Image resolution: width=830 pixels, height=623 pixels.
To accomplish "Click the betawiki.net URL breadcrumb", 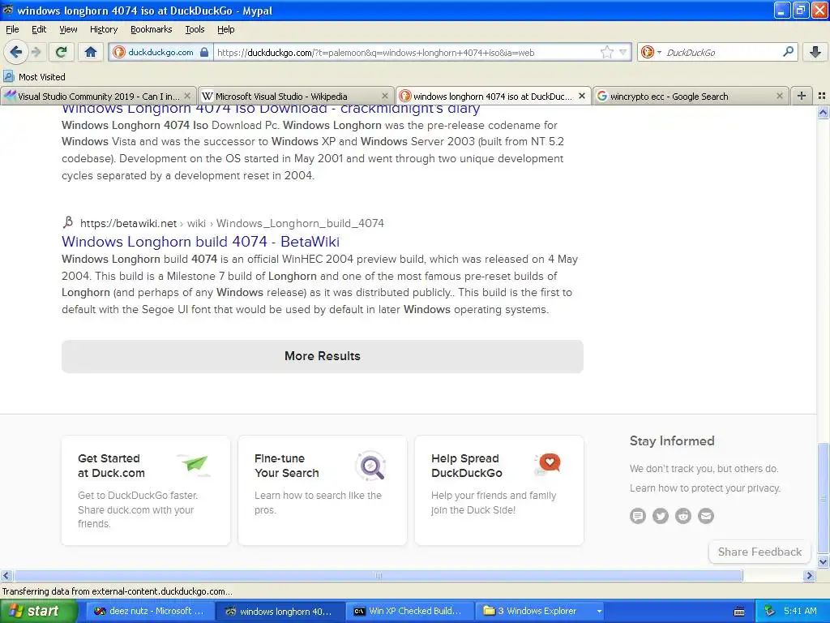I will (x=232, y=223).
